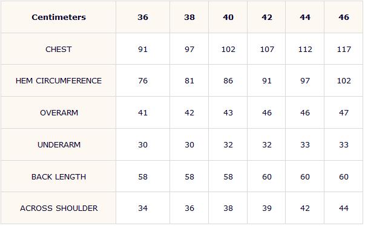The image size is (365, 226).
Task: Click the ACROSS SHOULDER row label
Action: point(59,208)
